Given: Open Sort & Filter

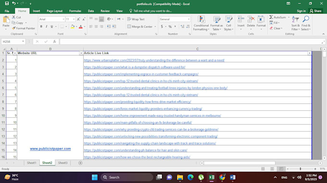Looking at the screenshot, I should (295, 23).
